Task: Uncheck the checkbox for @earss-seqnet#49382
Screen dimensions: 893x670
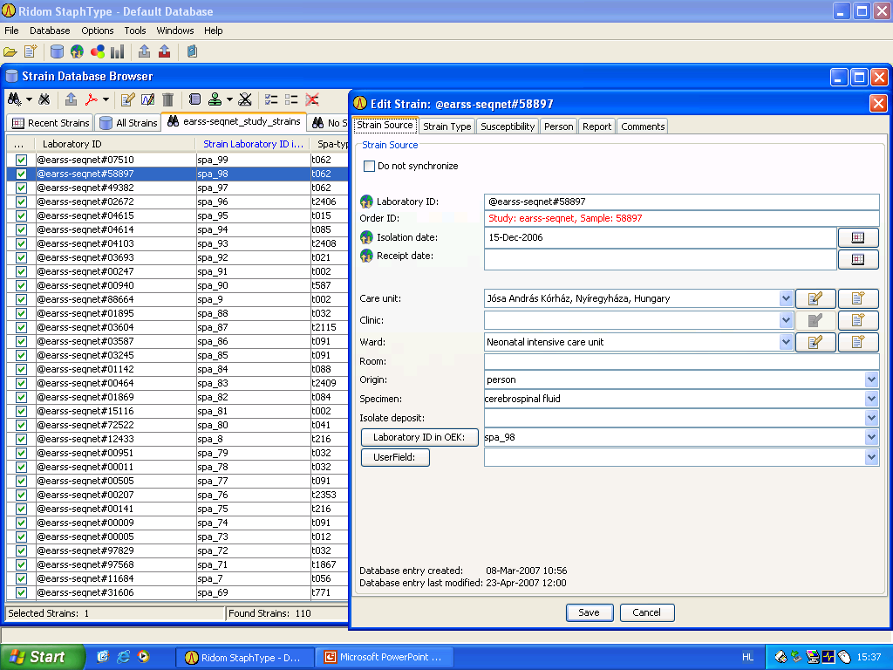Action: tap(21, 188)
